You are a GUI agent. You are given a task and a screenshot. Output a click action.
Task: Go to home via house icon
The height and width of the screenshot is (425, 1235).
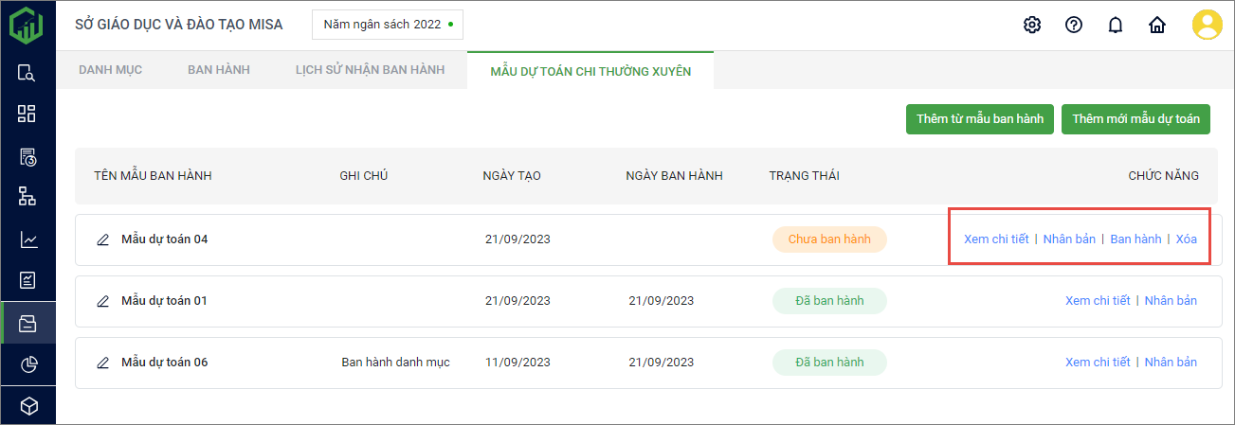1157,25
